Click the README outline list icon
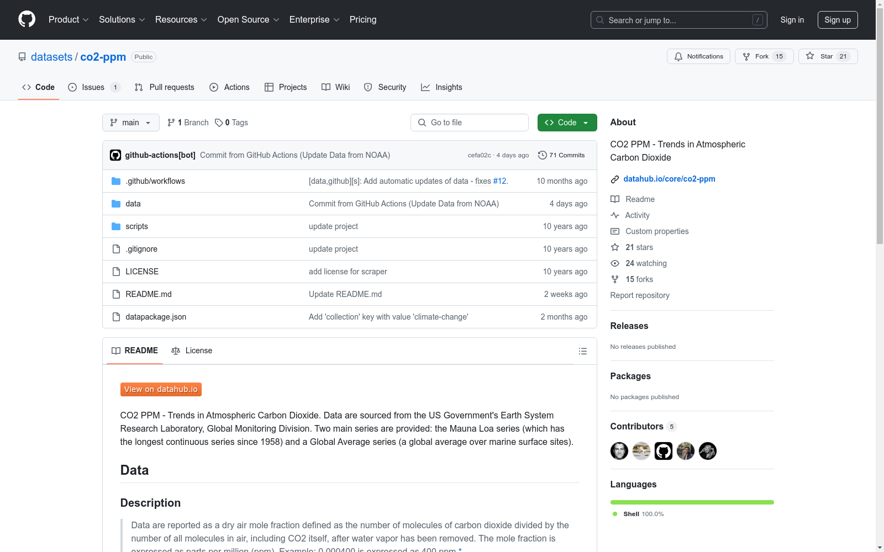This screenshot has height=552, width=884. [x=582, y=351]
